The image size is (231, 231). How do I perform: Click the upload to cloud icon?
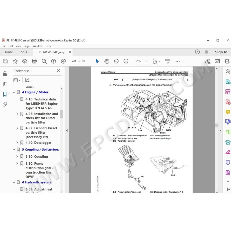click(25, 61)
